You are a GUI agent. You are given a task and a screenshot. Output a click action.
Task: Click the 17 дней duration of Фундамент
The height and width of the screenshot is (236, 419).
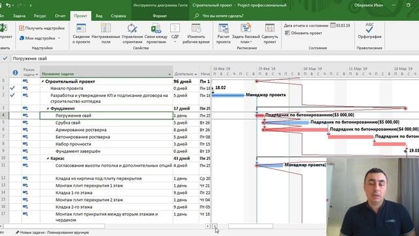point(186,108)
